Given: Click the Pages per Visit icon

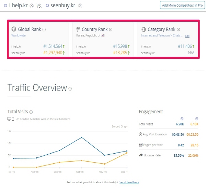Looking at the screenshot, I should (x=141, y=145).
